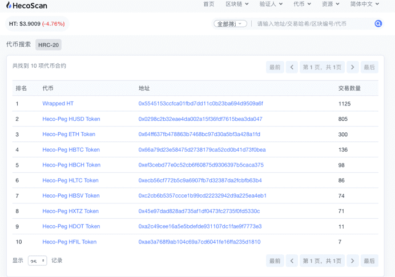The height and width of the screenshot is (277, 395).
Task: Click the 交易数量 column header
Action: (x=349, y=88)
